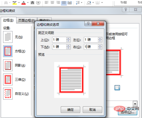Open line spacing button

click(x=78, y=3)
